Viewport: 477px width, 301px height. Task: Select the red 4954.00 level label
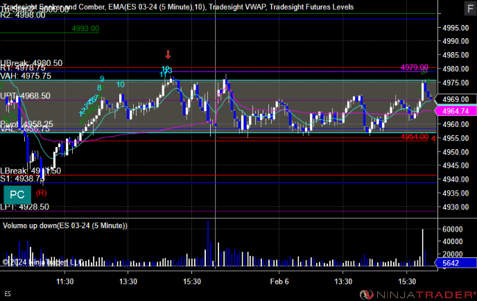pos(415,137)
